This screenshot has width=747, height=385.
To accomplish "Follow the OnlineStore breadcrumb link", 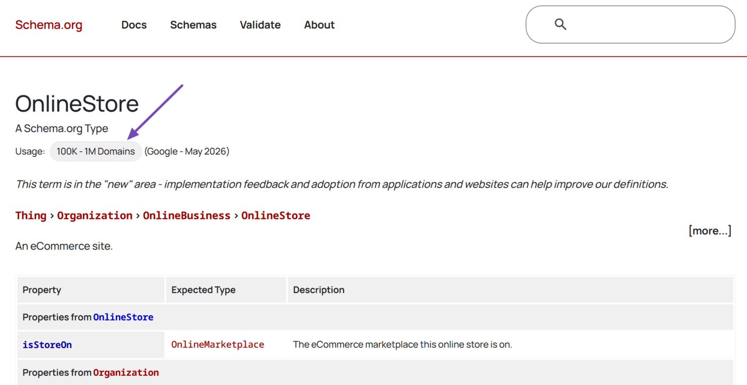I will tap(276, 215).
